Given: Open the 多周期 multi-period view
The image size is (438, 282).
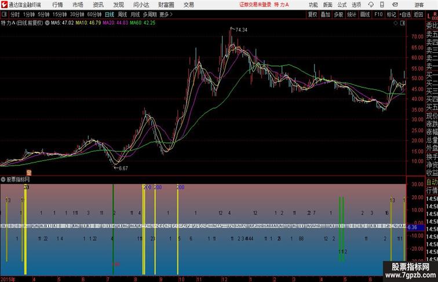Looking at the screenshot, I should tap(149, 14).
